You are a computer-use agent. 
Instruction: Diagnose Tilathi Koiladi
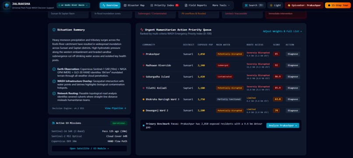pos(293,88)
